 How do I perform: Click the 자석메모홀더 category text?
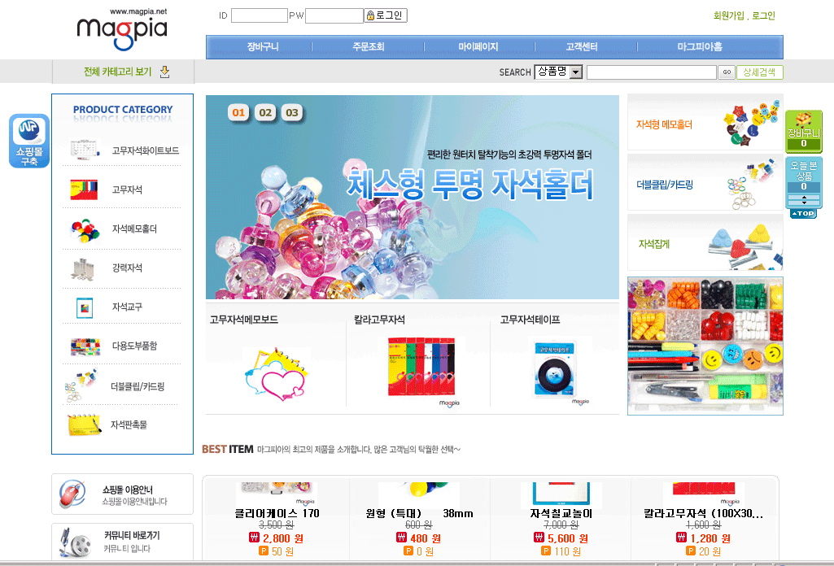pos(134,229)
